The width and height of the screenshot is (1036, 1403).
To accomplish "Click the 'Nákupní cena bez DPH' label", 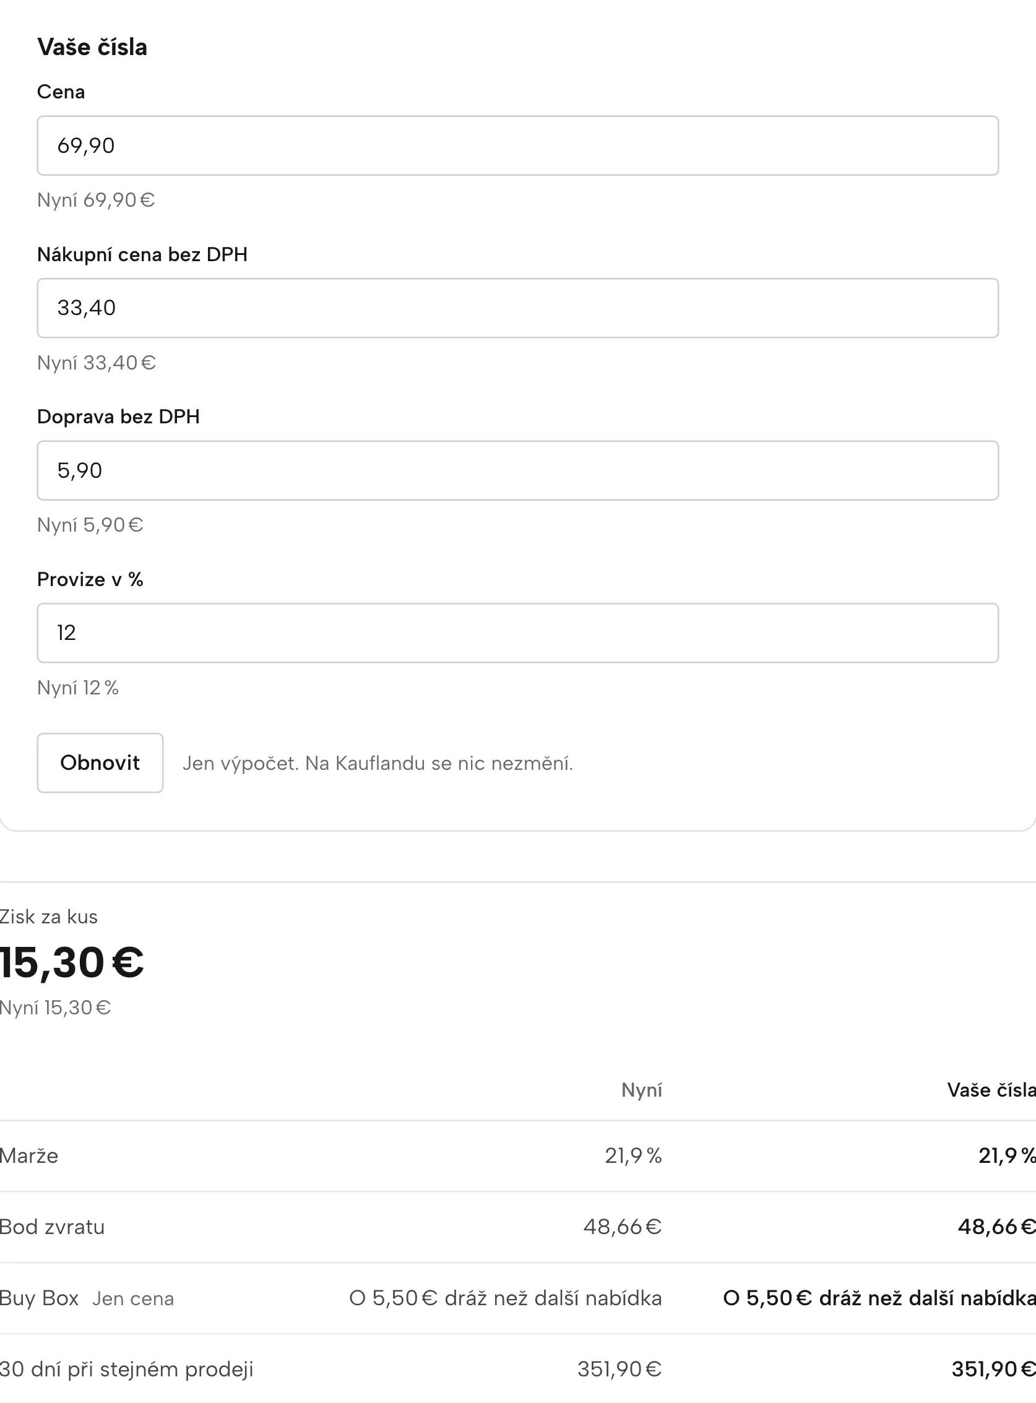I will pyautogui.click(x=142, y=254).
